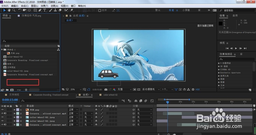
Task: Play the preview
Action: point(236,48)
